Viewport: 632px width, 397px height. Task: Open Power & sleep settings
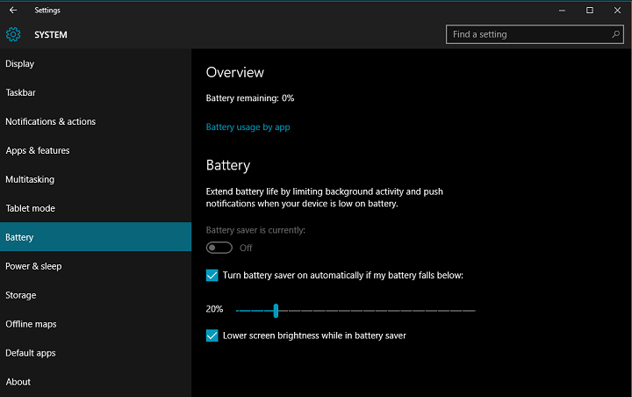(96, 266)
